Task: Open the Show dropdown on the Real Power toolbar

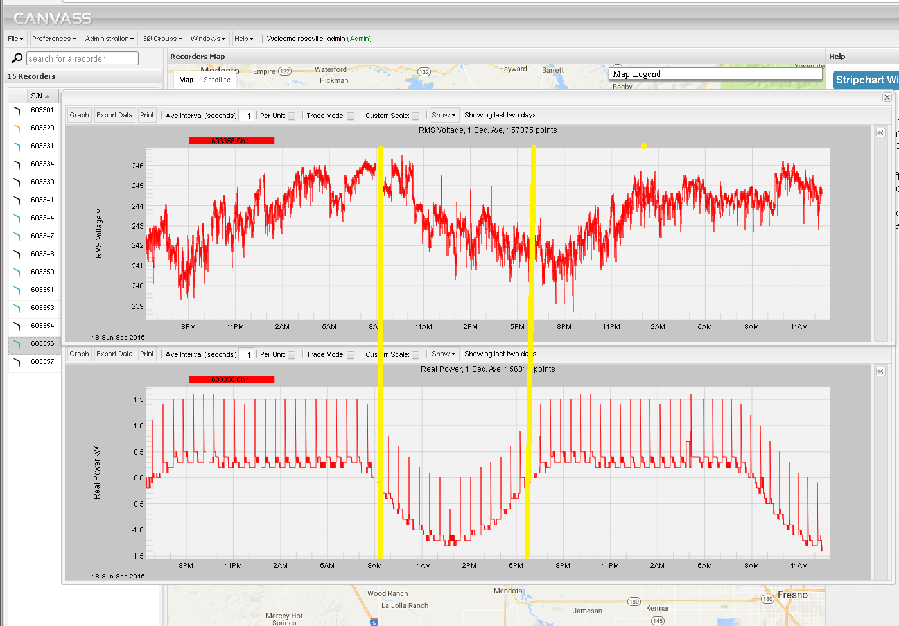Action: 443,354
